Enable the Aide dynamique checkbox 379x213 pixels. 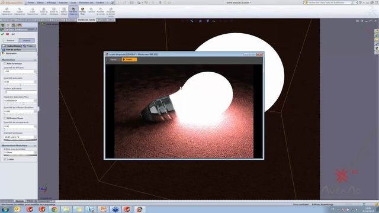tap(5, 63)
